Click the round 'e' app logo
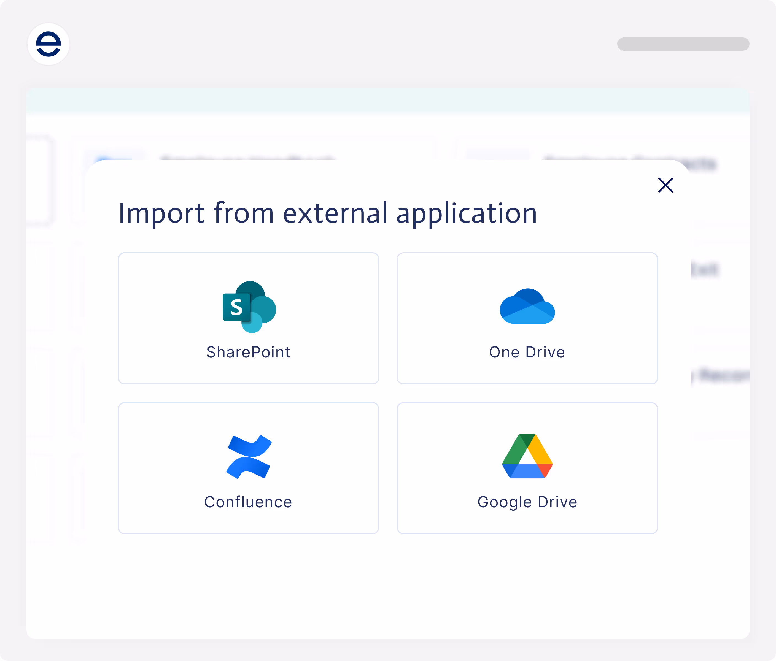Viewport: 776px width, 661px height. (49, 44)
